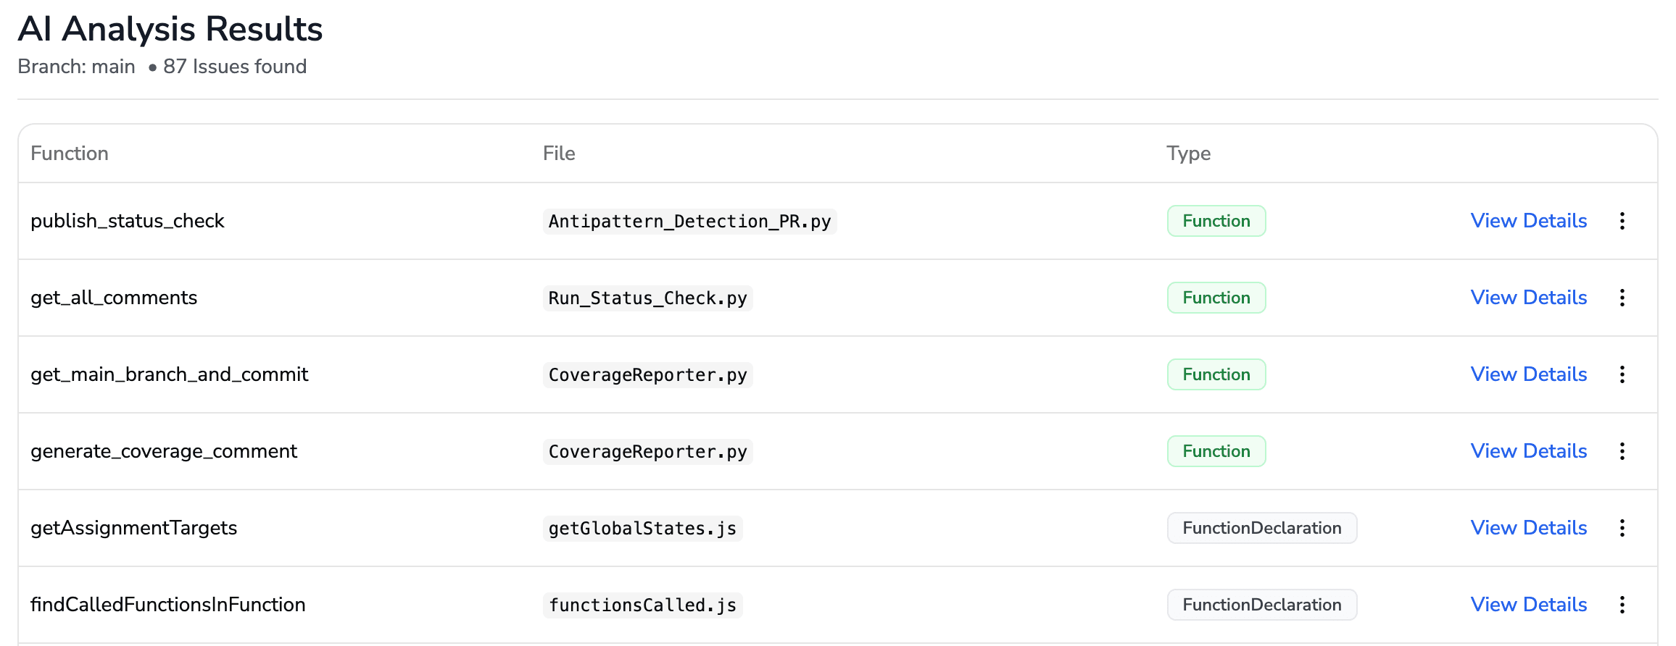Screen dimensions: 1676x646
Task: View Details for get_all_comments
Action: click(1528, 298)
